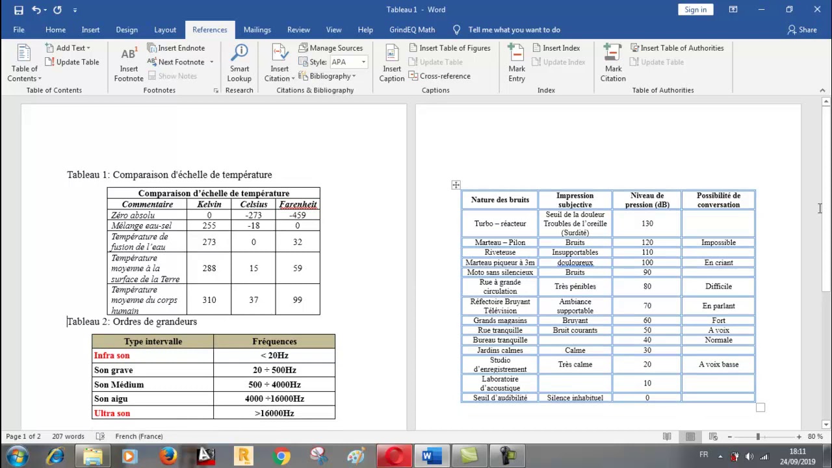Click the Save icon in quick access toolbar

pyautogui.click(x=19, y=10)
